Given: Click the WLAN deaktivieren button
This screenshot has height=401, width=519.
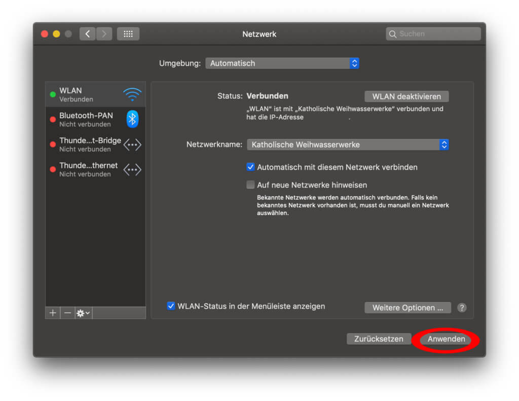Looking at the screenshot, I should [x=406, y=96].
